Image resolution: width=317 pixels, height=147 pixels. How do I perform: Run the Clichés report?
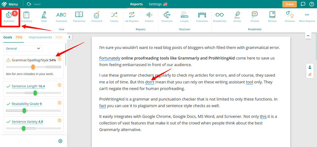coord(255,17)
